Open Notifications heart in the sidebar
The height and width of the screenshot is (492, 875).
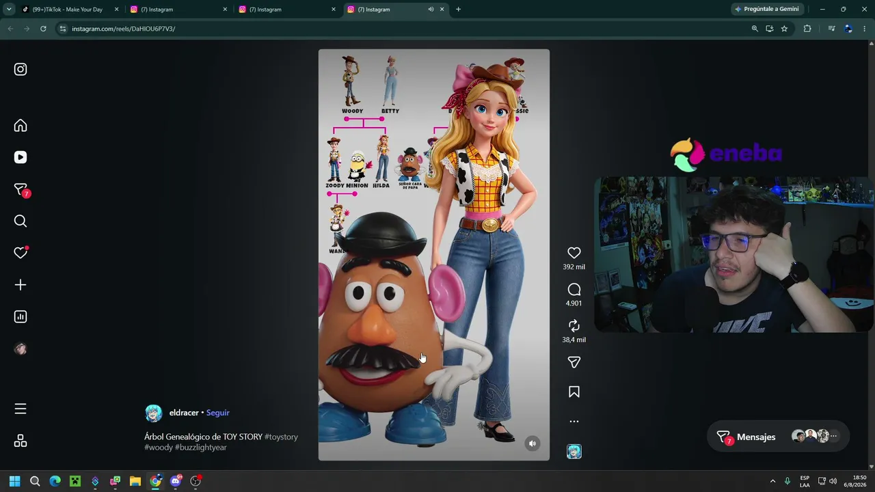(21, 253)
